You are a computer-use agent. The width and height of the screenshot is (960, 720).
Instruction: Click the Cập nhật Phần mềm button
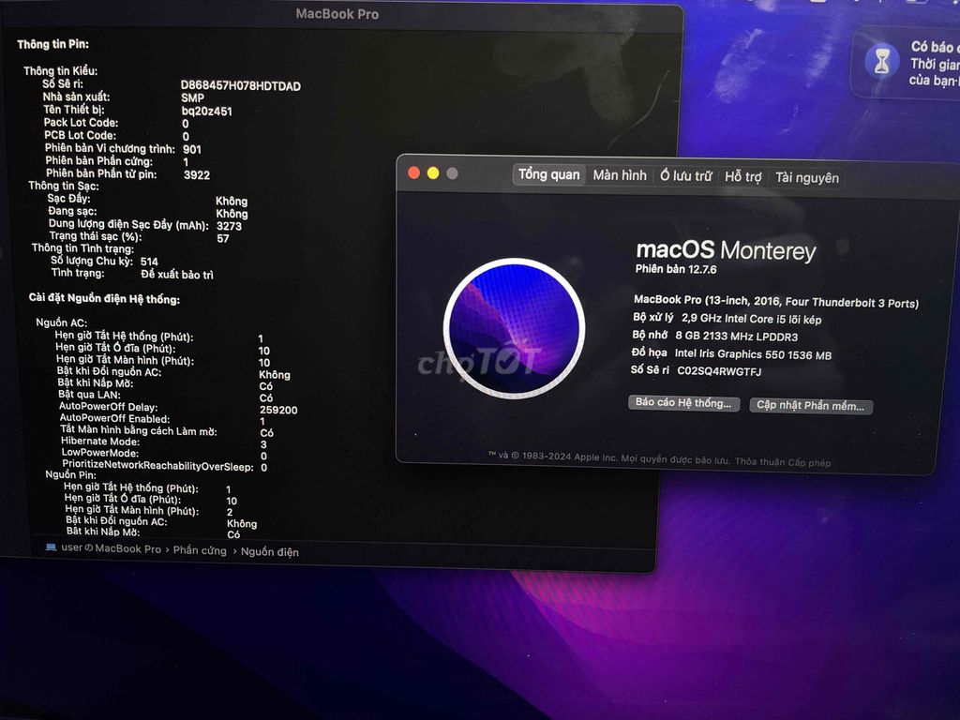click(811, 406)
